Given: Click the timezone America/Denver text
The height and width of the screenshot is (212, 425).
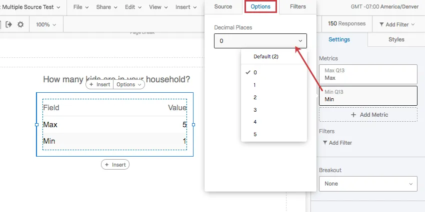Looking at the screenshot, I should coord(384,6).
